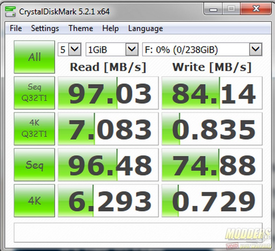Click the empty comment field at bottom
The image size is (275, 251).
pos(138,232)
